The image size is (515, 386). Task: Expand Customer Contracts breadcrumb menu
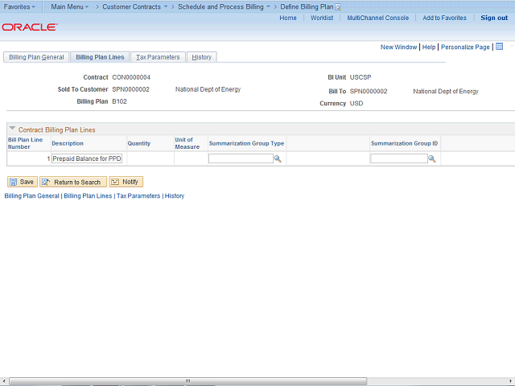135,6
